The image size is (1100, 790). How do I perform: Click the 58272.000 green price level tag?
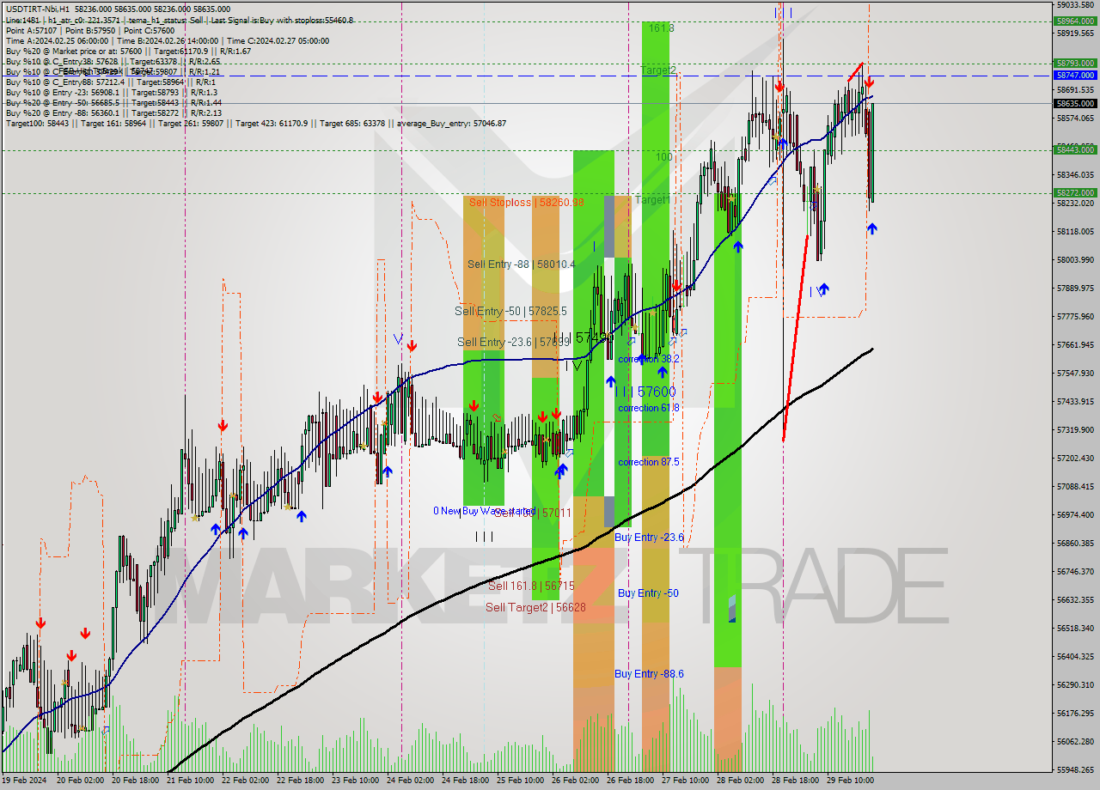[x=1075, y=193]
